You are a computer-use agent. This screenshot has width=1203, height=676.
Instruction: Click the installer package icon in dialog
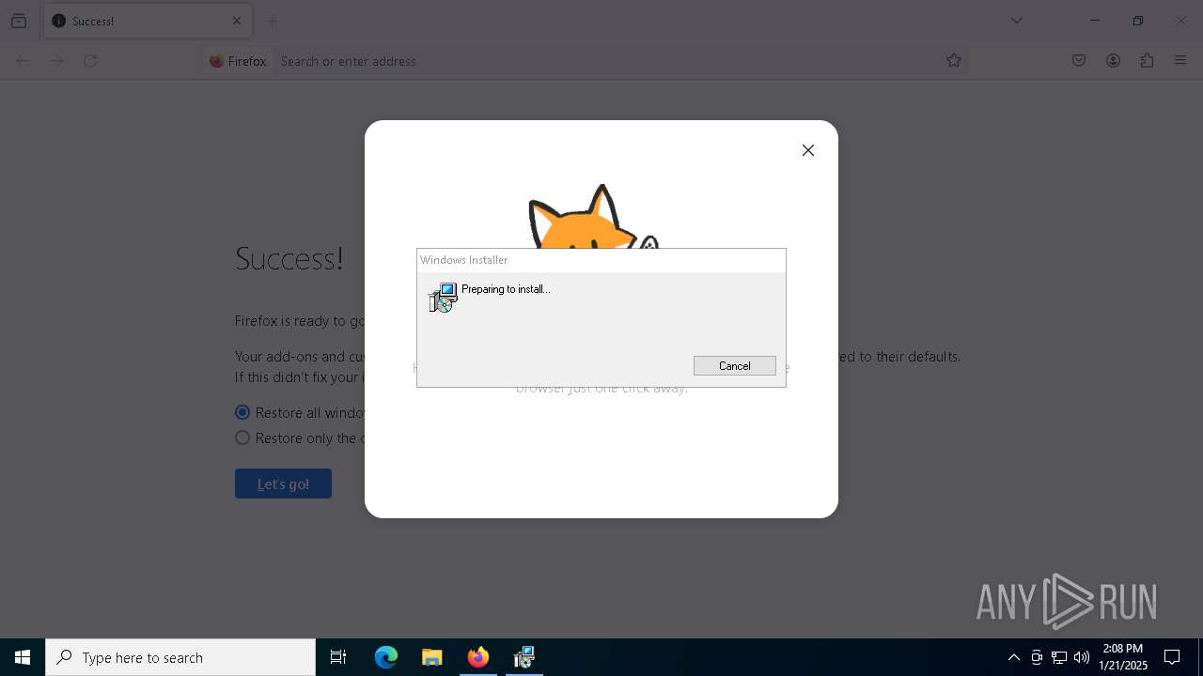pos(443,298)
